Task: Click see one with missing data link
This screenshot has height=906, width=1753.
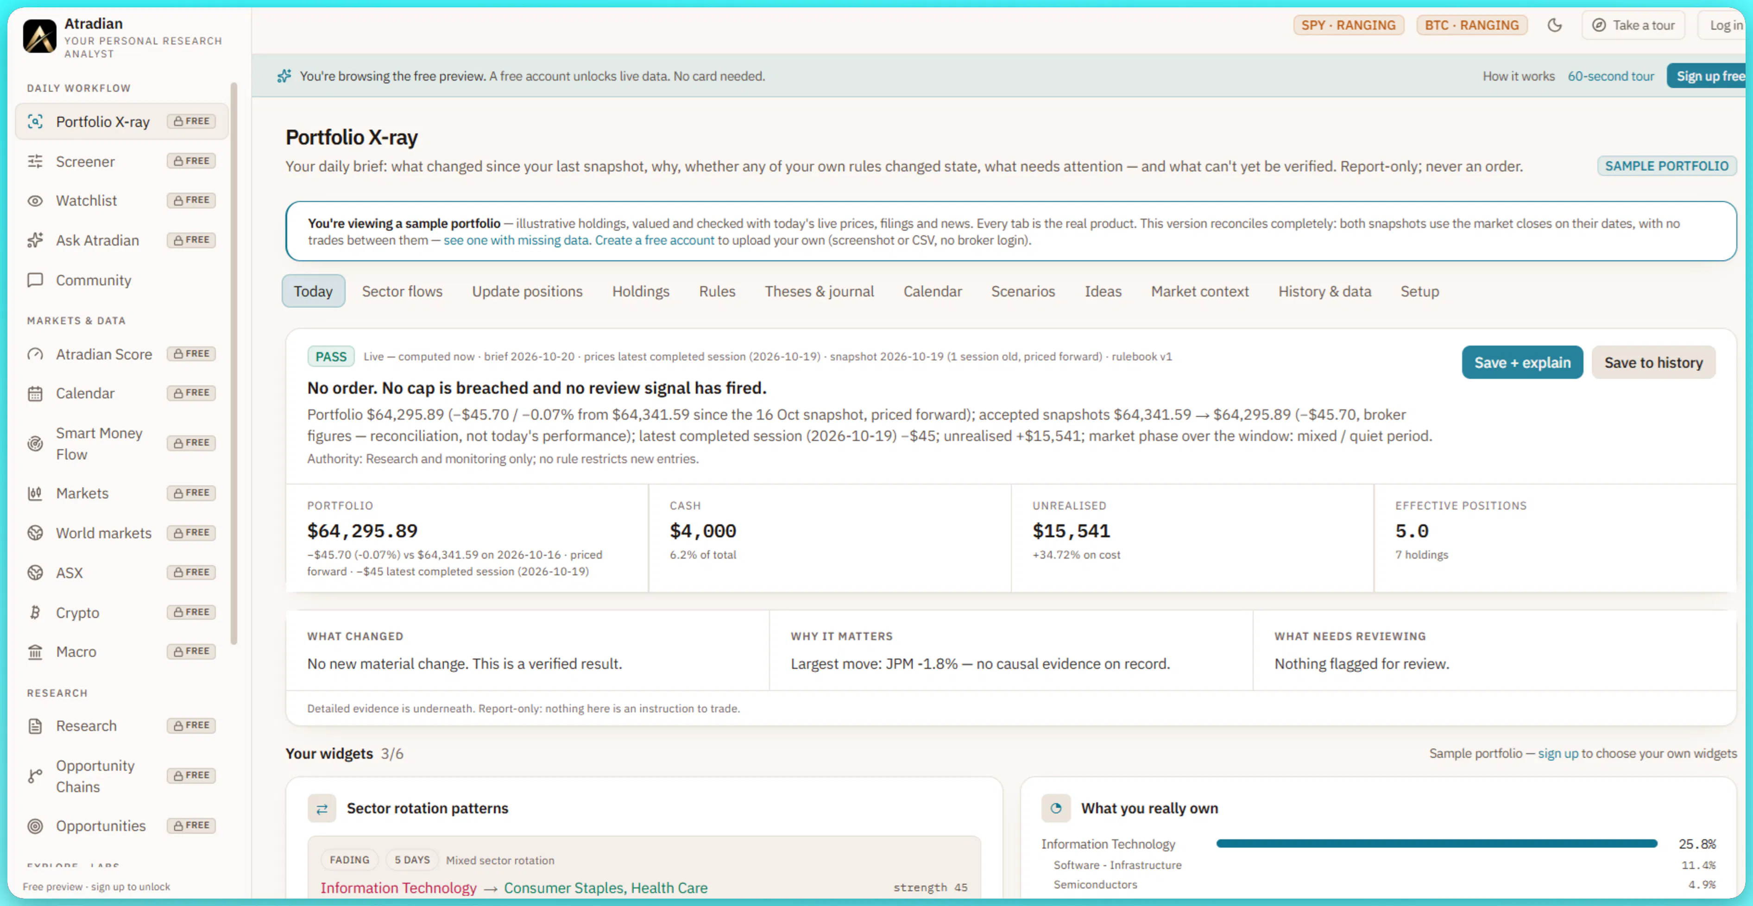Action: 516,240
